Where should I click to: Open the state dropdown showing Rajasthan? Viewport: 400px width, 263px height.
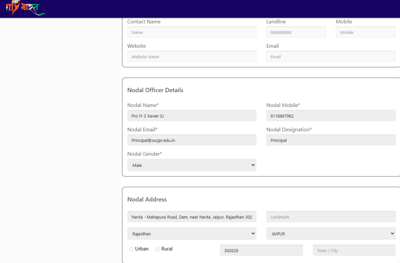[192, 233]
